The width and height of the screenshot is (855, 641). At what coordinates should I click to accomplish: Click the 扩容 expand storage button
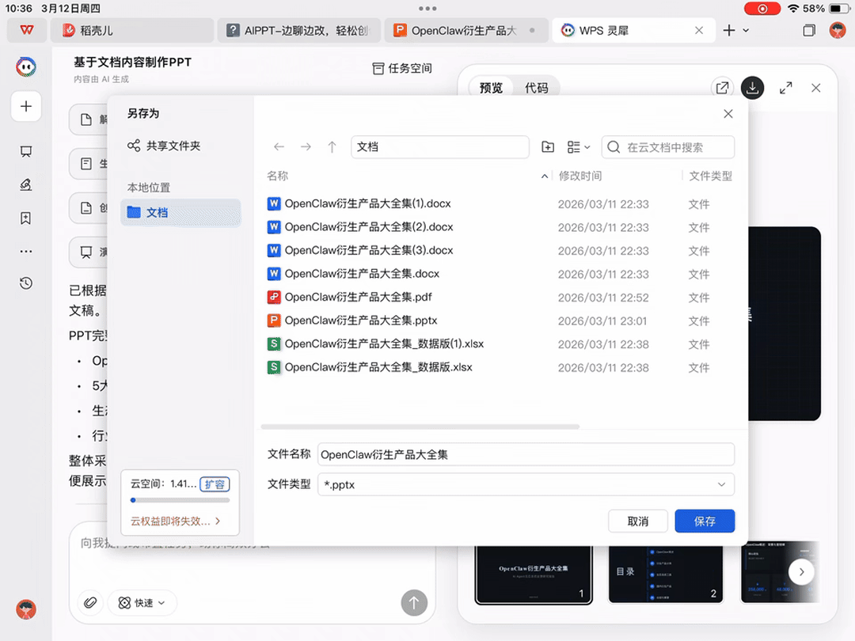click(x=215, y=484)
